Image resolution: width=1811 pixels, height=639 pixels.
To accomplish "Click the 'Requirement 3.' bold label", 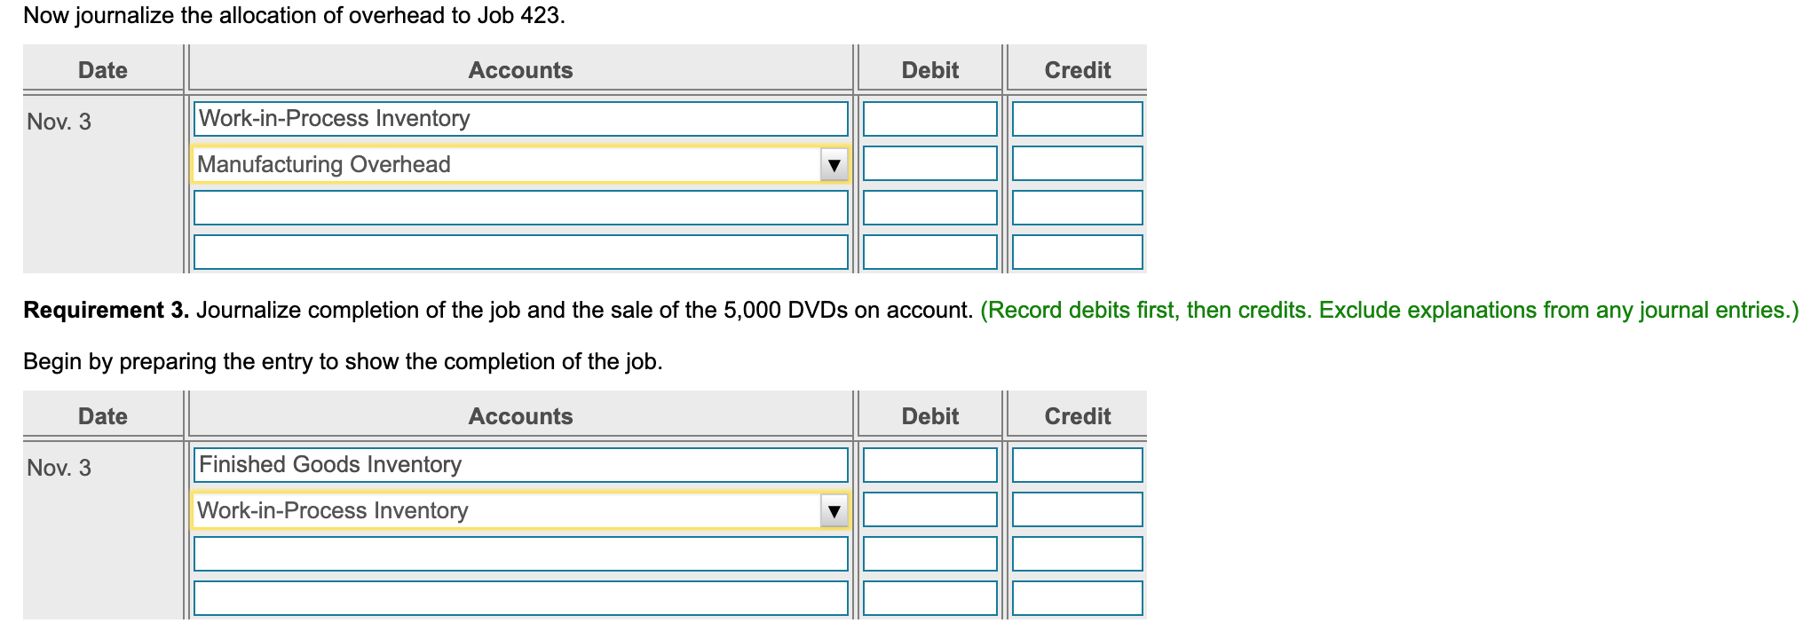I will (x=107, y=310).
